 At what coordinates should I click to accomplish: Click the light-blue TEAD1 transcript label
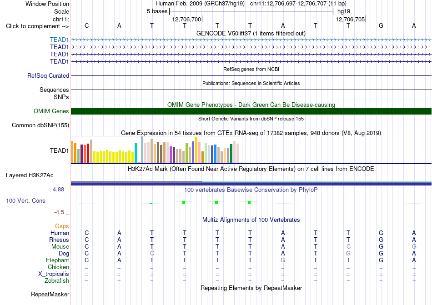click(59, 40)
